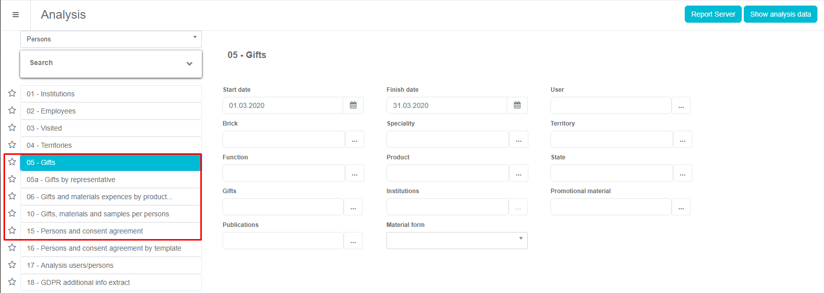This screenshot has width=824, height=293.
Task: Open the Start date calendar picker
Action: click(353, 105)
